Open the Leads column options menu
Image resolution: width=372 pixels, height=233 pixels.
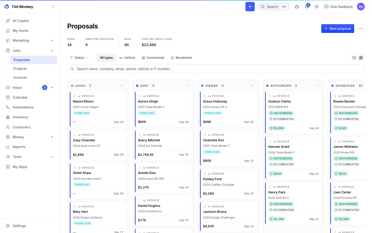122,86
